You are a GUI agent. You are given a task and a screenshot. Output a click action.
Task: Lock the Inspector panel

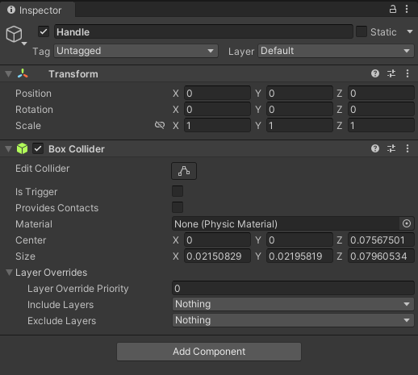(393, 9)
